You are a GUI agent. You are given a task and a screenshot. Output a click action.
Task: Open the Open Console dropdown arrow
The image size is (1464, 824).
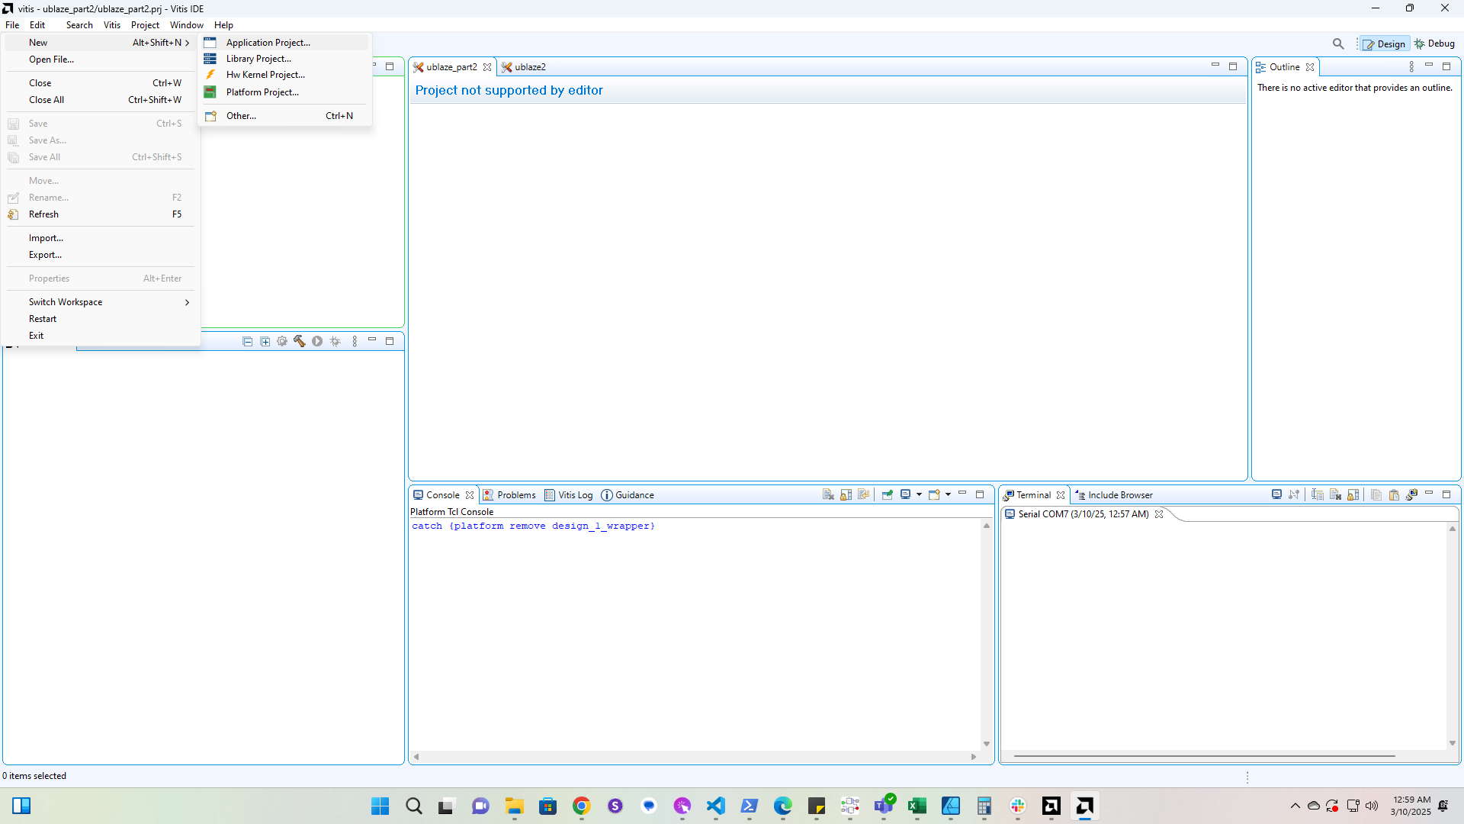tap(948, 494)
